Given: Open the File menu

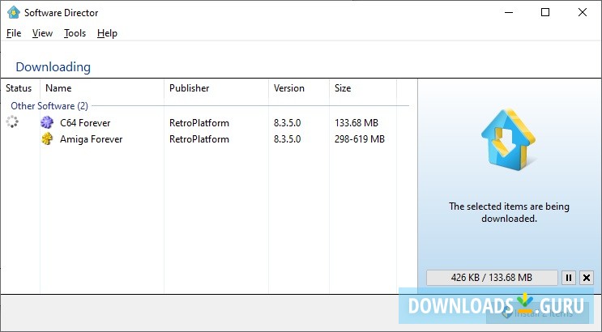Looking at the screenshot, I should (14, 33).
